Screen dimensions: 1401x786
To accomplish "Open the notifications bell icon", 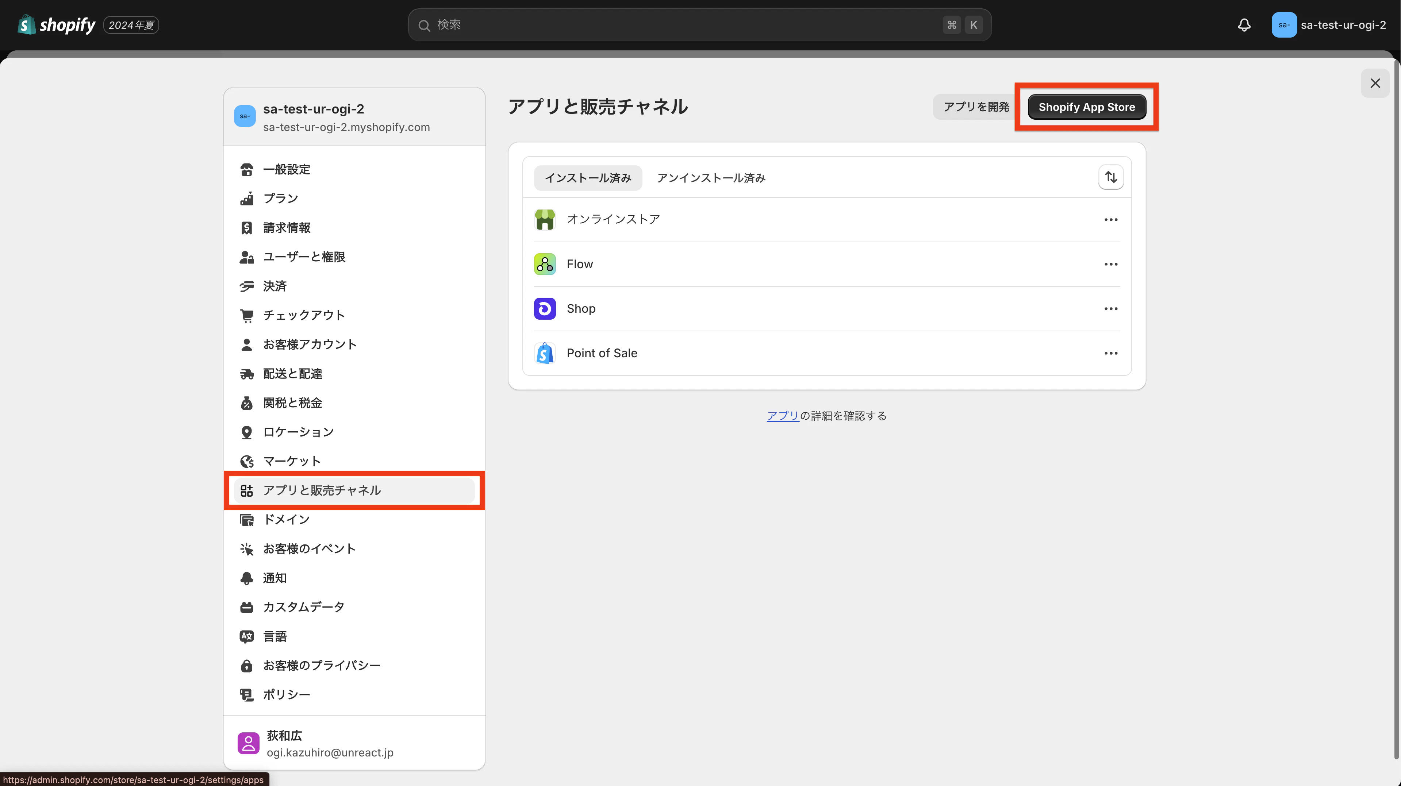I will [1244, 25].
